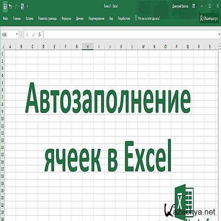Switch to the Главная ribbon tab

pyautogui.click(x=17, y=18)
